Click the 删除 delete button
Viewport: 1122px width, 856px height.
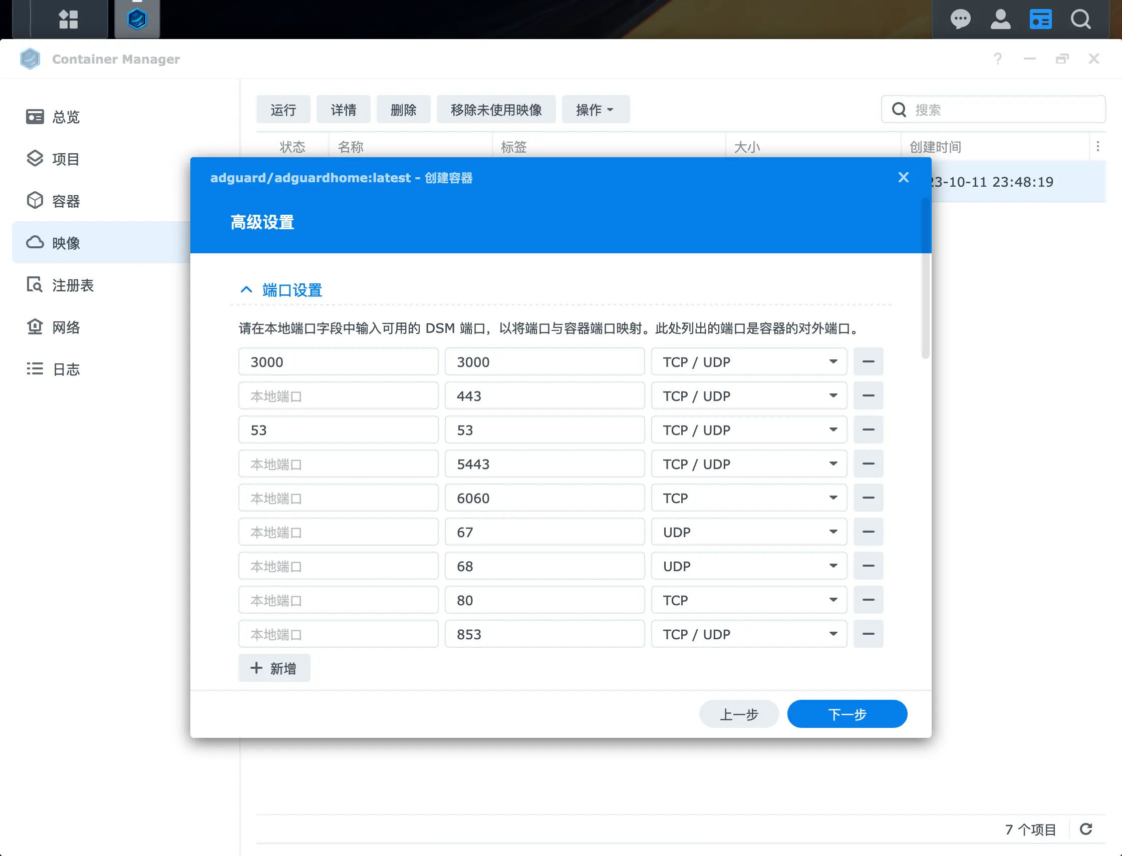tap(403, 110)
